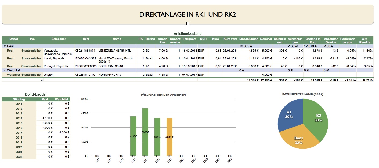This screenshot has width=379, height=168.
Task: Select the 2022 row in Bond-Ladder
Action: [36, 157]
